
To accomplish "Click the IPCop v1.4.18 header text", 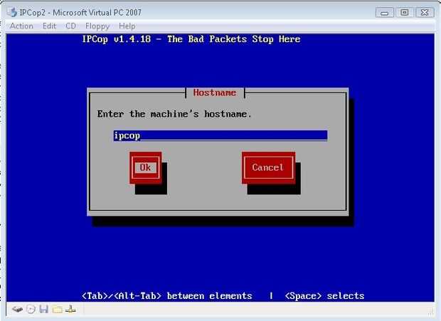I will coord(191,39).
